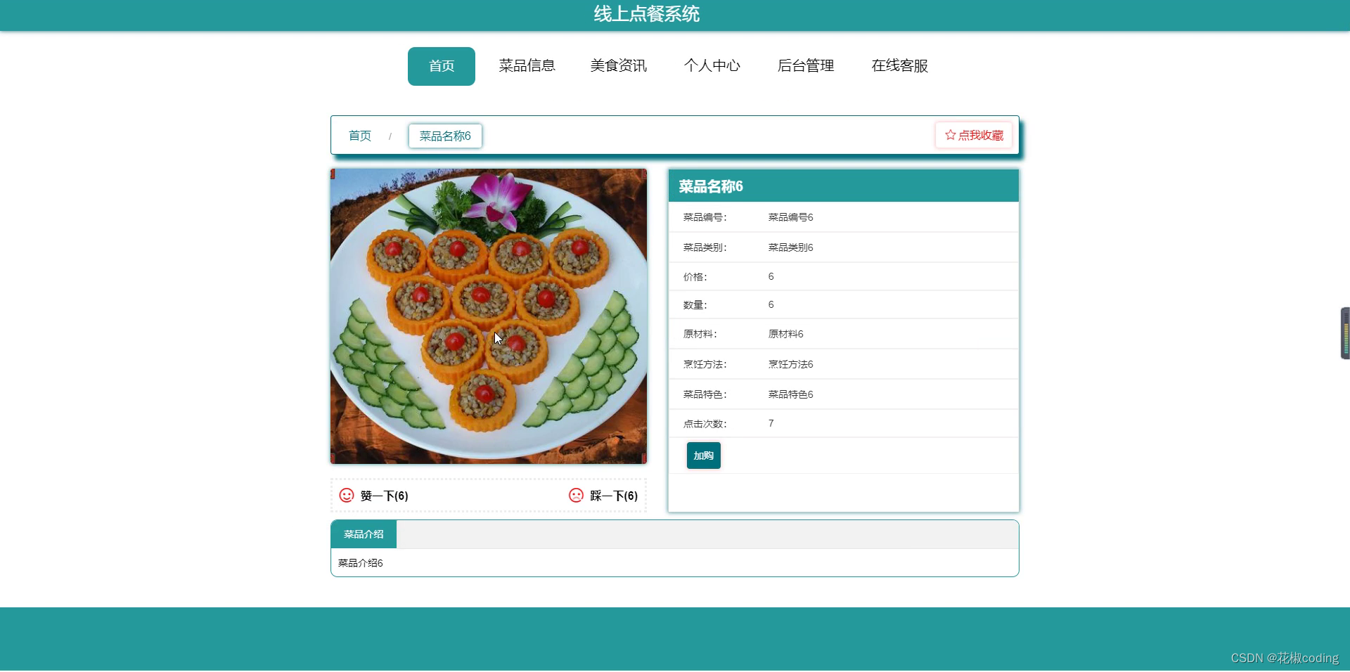The height and width of the screenshot is (672, 1350).
Task: Click the page scrollbar on the right
Action: 1345,333
